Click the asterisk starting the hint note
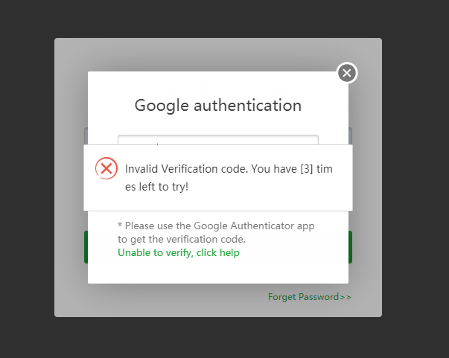This screenshot has height=358, width=449. pos(120,226)
